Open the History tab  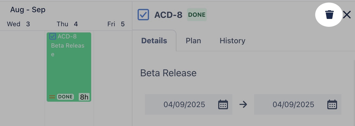pos(232,41)
